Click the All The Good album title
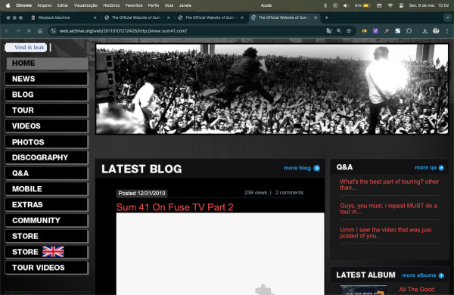Screen dimensions: 454x295 click(x=417, y=289)
